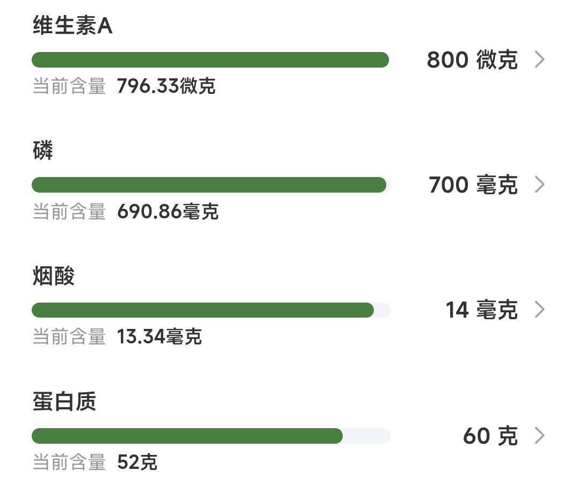Tap the 13.34毫克 current amount

pos(159,337)
